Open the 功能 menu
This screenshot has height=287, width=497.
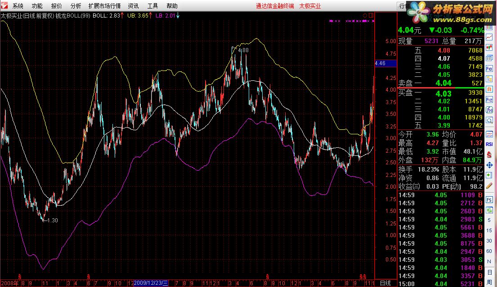click(37, 6)
